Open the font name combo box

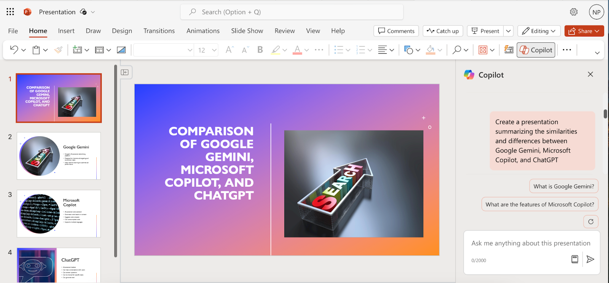pyautogui.click(x=164, y=50)
